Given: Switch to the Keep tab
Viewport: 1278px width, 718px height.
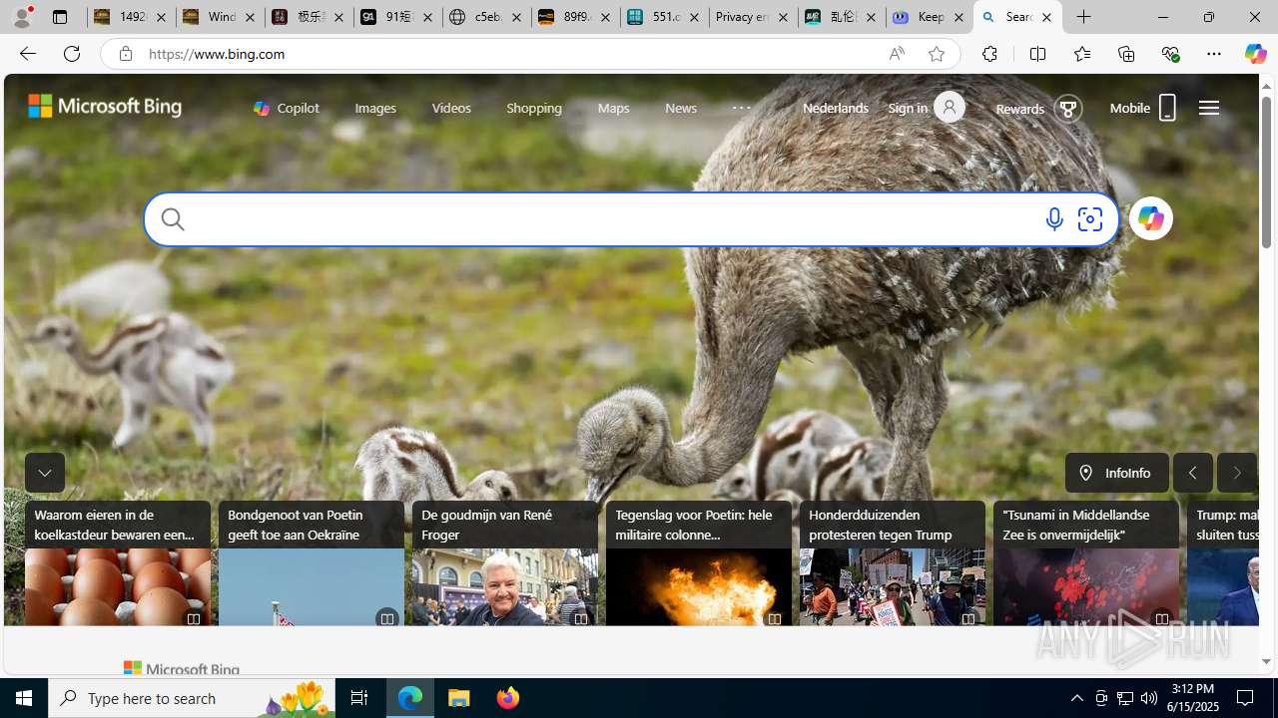Looking at the screenshot, I should (930, 17).
